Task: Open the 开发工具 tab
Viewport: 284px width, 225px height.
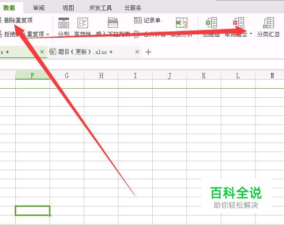Action: pos(100,8)
